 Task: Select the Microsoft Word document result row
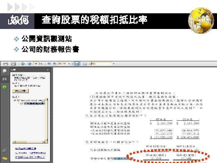click(33, 100)
